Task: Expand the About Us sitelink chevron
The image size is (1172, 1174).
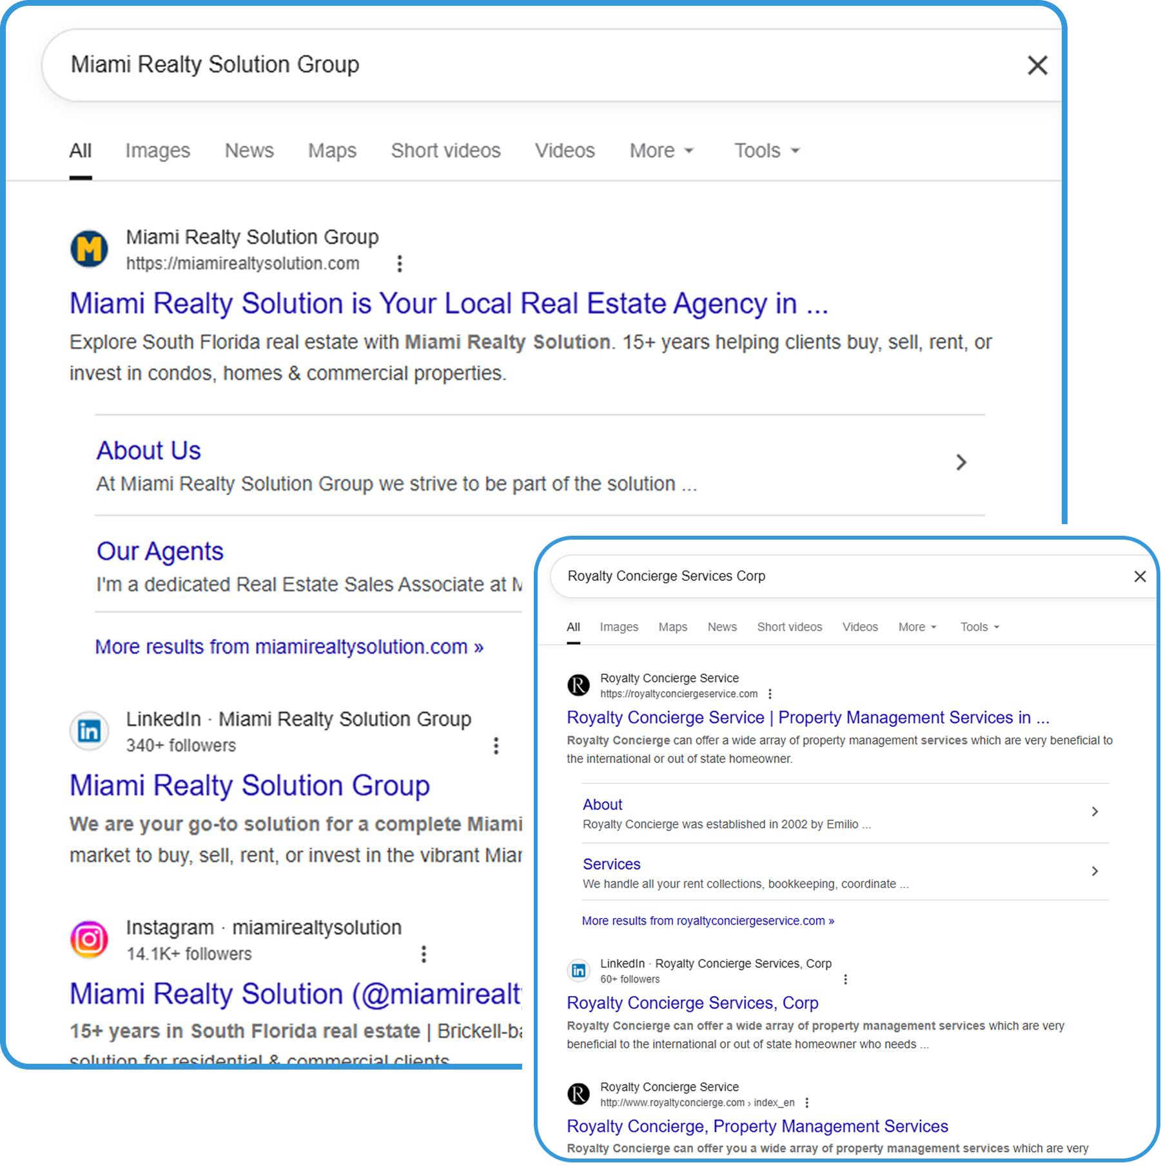Action: (x=961, y=462)
